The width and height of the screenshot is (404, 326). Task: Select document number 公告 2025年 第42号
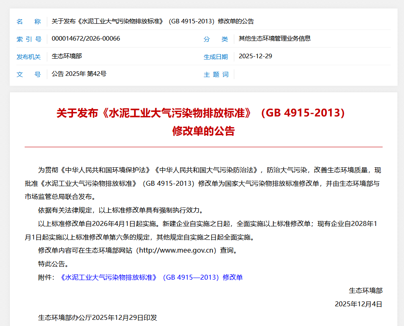click(x=79, y=74)
